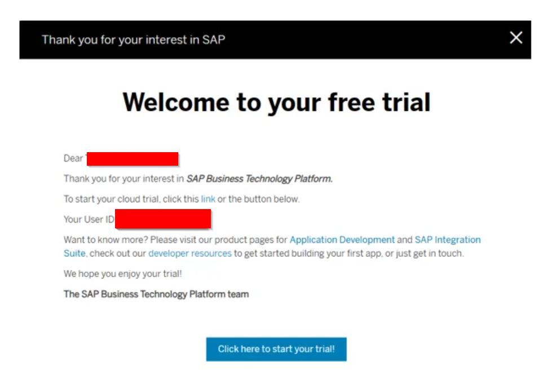The image size is (556, 390).
Task: Click 'Click here to start your trial!' button
Action: [276, 349]
